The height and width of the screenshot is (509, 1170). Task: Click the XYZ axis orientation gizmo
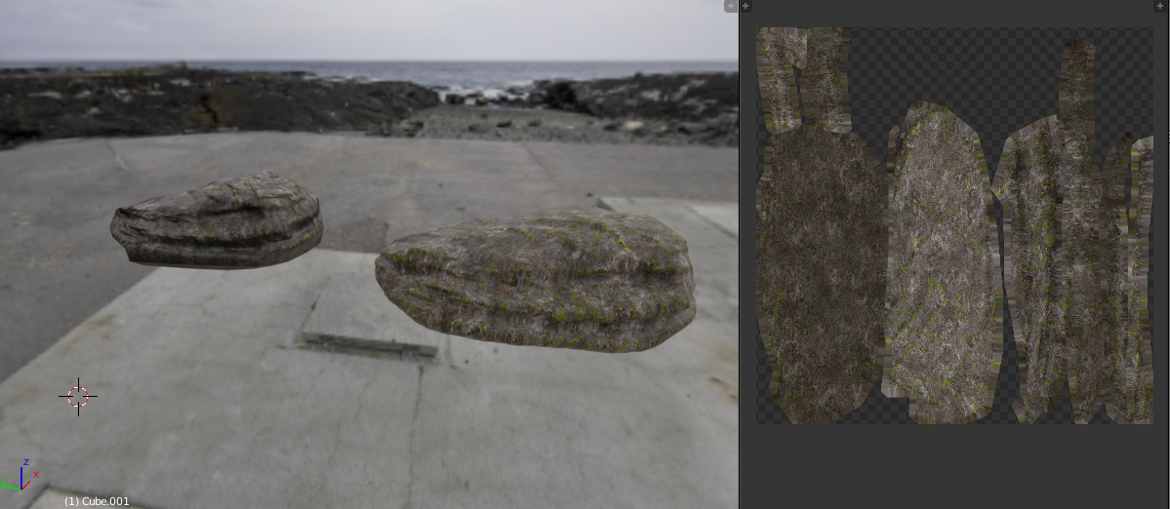coord(20,476)
